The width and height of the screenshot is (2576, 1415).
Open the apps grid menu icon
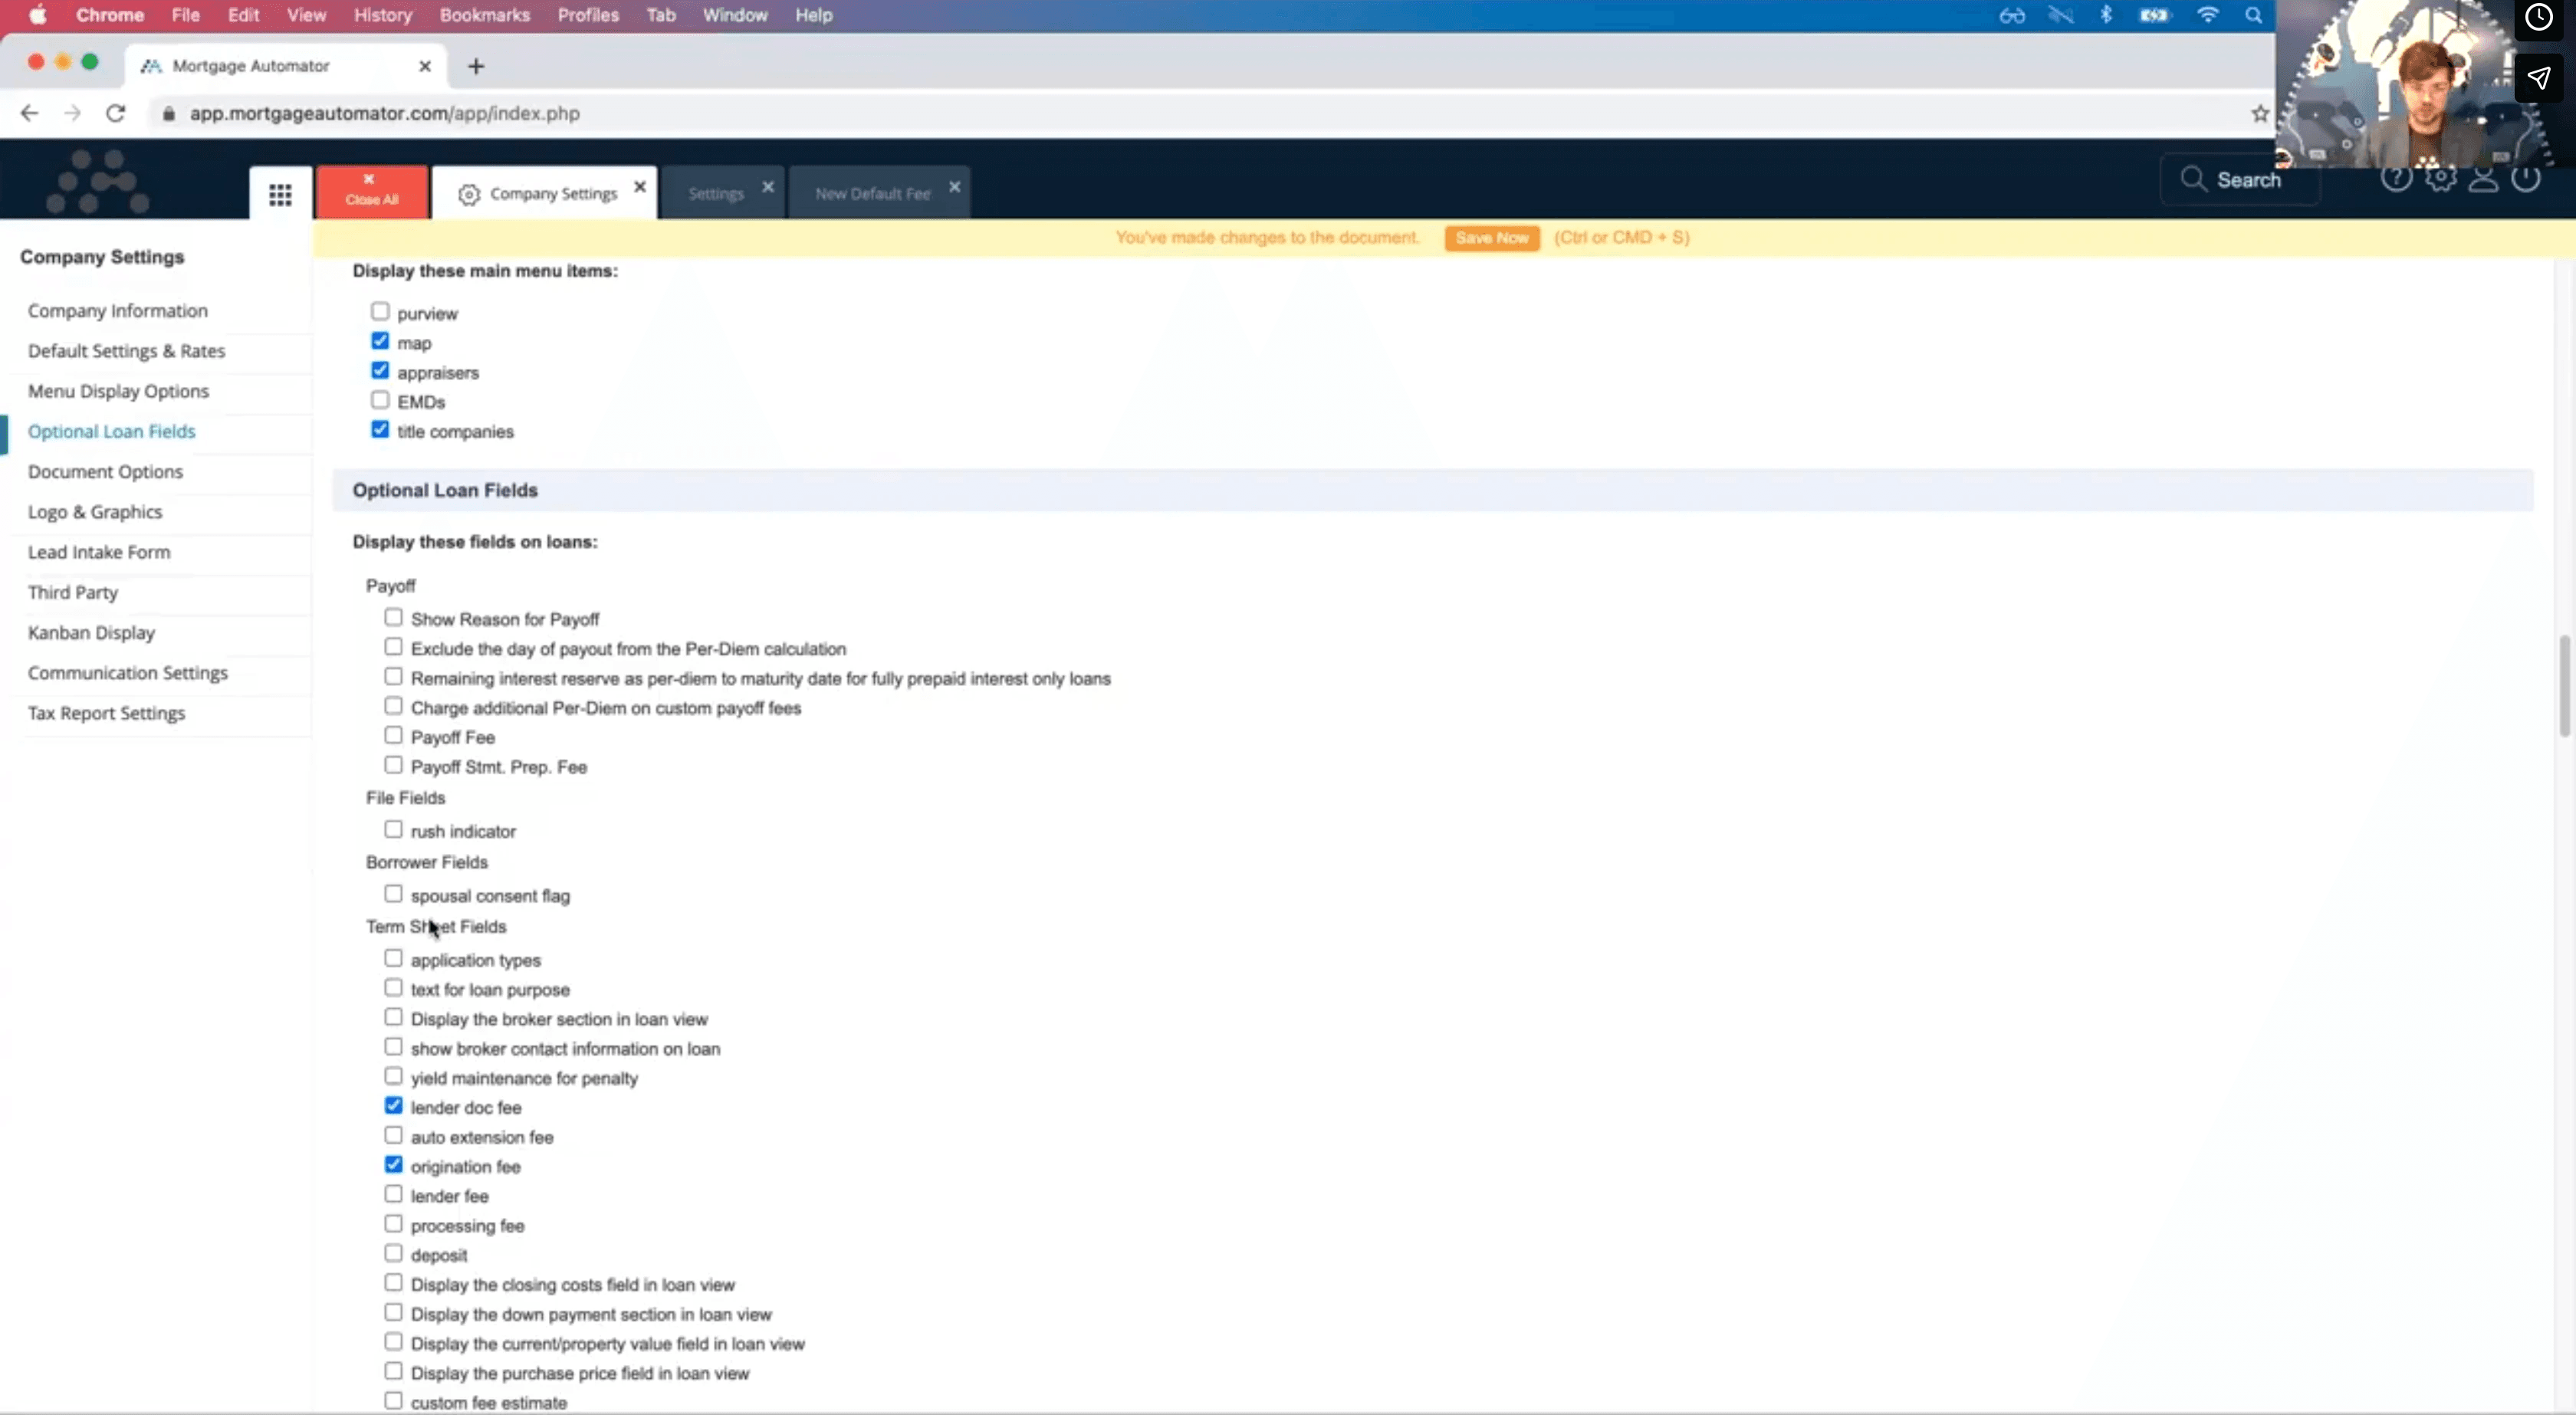tap(280, 194)
